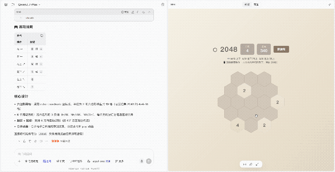Click the 最高 best score box showing 340

pyautogui.click(x=264, y=49)
